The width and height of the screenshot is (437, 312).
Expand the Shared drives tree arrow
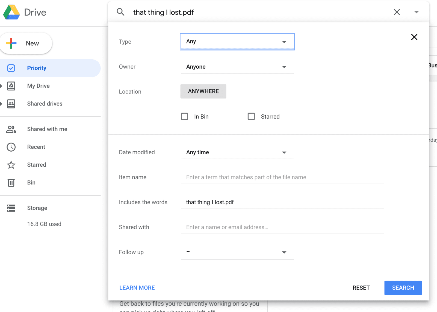(1, 104)
